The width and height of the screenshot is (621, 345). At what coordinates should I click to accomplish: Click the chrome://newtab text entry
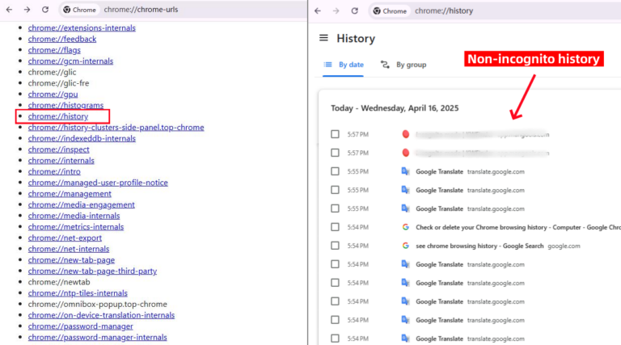pos(59,282)
